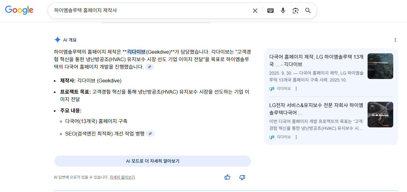Click the Hi-M.Solutek thumbnail image

click(x=380, y=115)
